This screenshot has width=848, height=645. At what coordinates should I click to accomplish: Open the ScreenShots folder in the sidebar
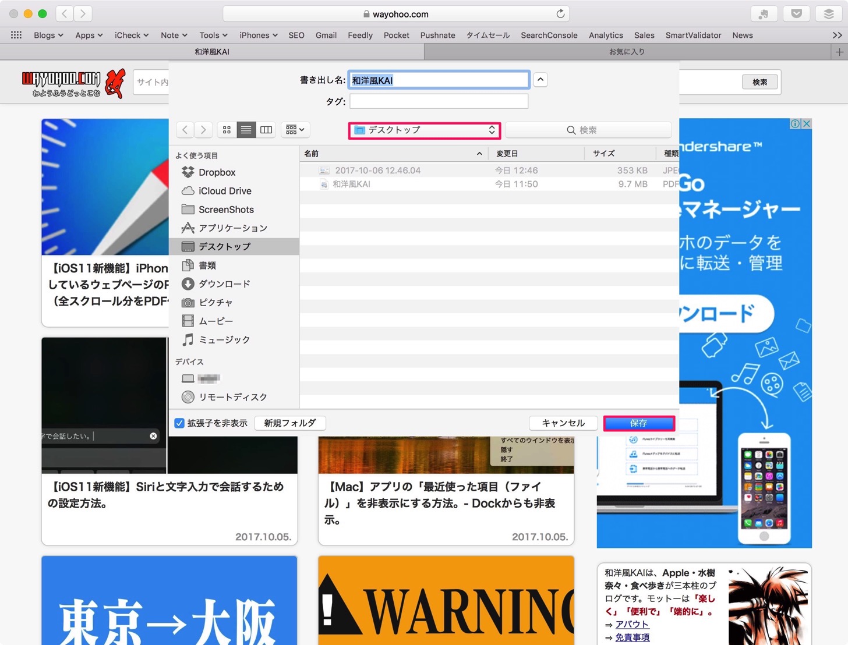pos(234,210)
